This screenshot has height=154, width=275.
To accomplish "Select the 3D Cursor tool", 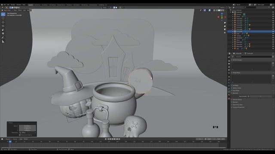I will [x=3, y=18].
